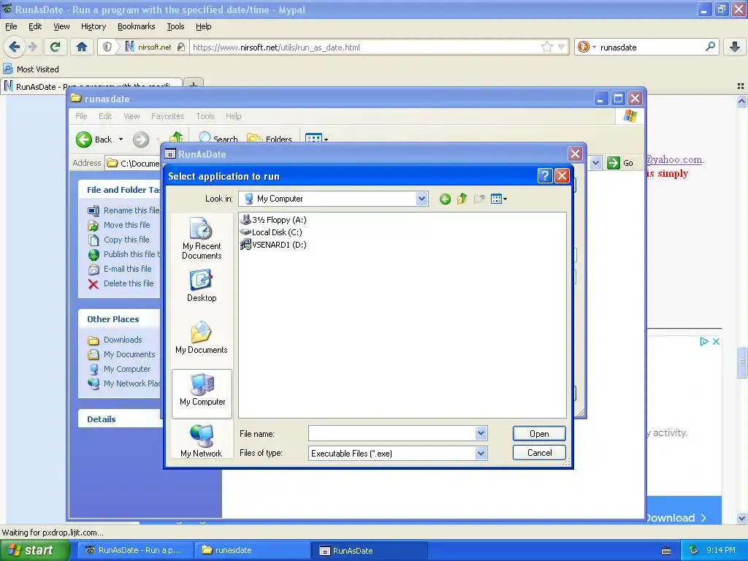Open My Recent Documents in places bar

[202, 238]
